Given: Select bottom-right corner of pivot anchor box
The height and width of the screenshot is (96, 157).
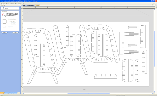Looking at the screenshot, I should point(7,24).
